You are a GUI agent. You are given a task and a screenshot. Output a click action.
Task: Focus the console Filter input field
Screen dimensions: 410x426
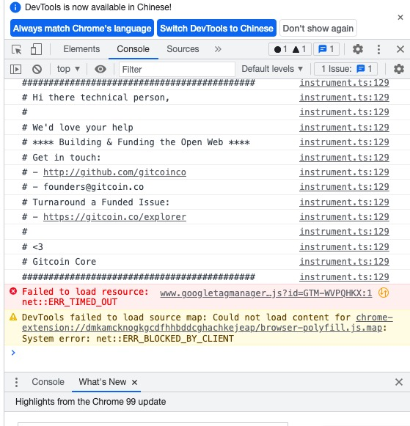[x=177, y=69]
